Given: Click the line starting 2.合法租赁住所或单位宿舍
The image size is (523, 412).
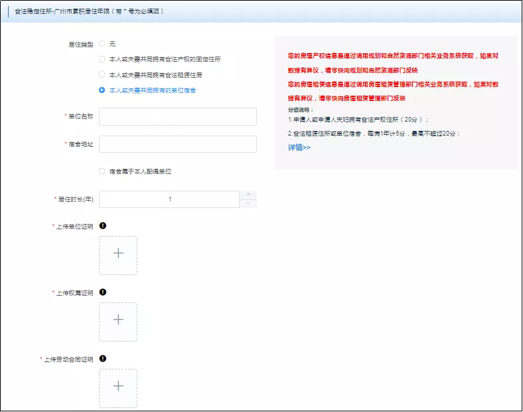Looking at the screenshot, I should (374, 134).
